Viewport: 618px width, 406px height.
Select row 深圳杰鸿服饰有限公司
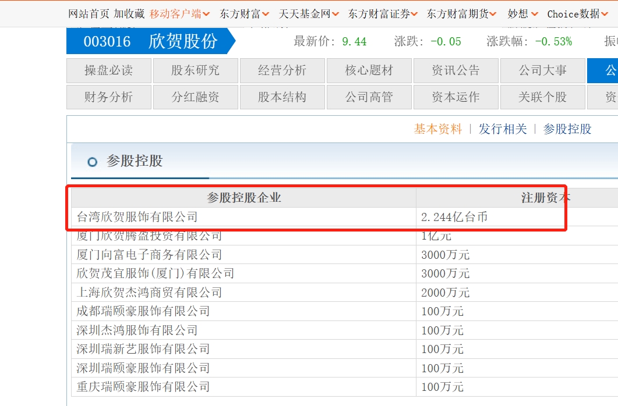[344, 330]
